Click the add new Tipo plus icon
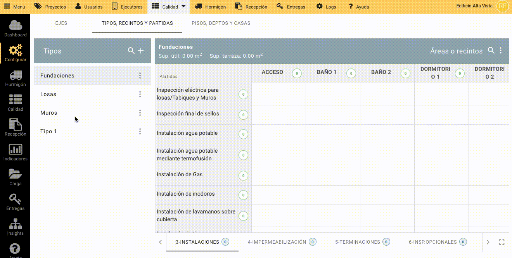Screen dimensions: 512x258 pos(141,51)
